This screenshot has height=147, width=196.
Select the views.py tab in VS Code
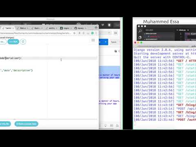click(182, 30)
